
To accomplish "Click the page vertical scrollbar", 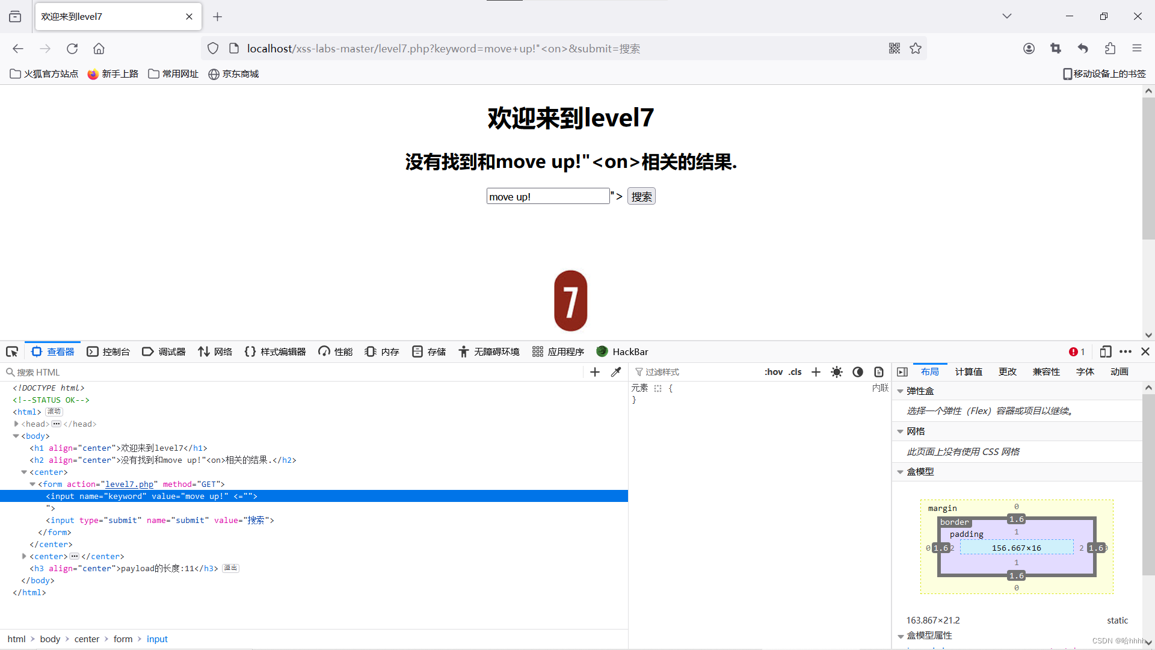I will [x=1148, y=169].
